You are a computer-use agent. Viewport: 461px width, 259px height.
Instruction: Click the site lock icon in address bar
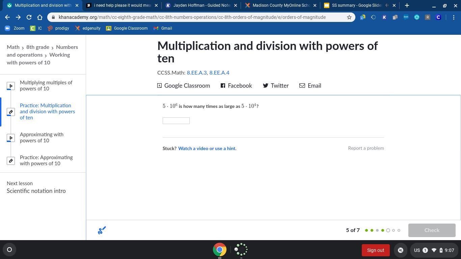point(53,17)
